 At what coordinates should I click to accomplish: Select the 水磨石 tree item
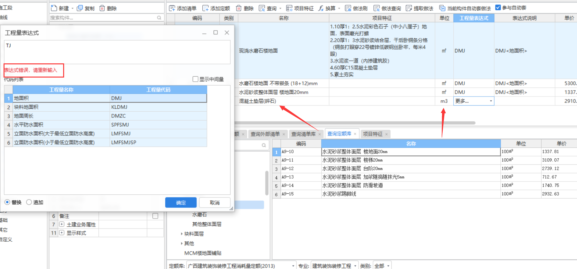click(199, 214)
